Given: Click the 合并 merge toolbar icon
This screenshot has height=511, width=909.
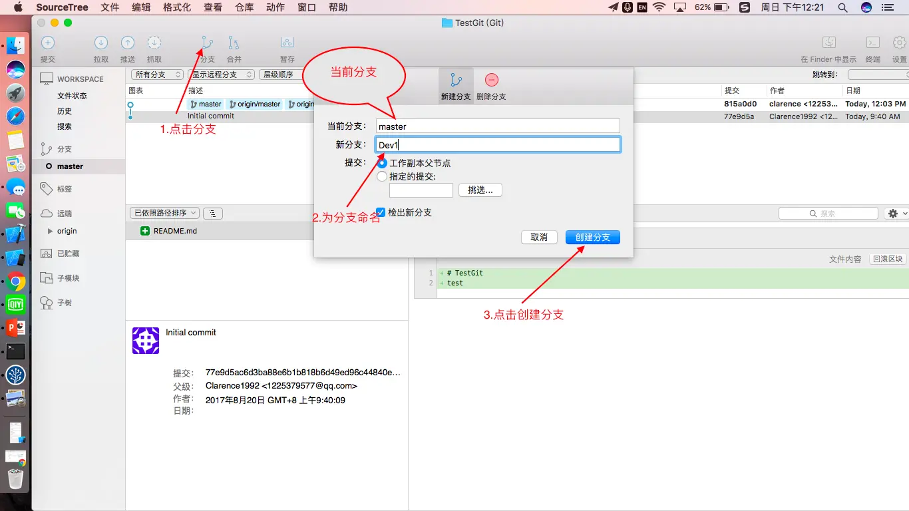Looking at the screenshot, I should click(x=234, y=43).
